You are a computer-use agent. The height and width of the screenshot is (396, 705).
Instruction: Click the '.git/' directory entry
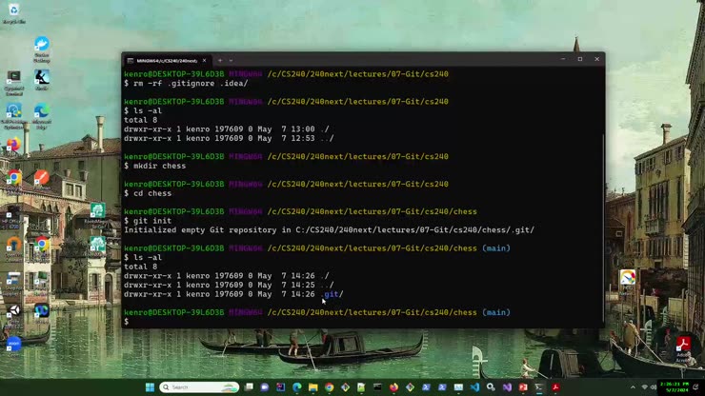point(332,294)
